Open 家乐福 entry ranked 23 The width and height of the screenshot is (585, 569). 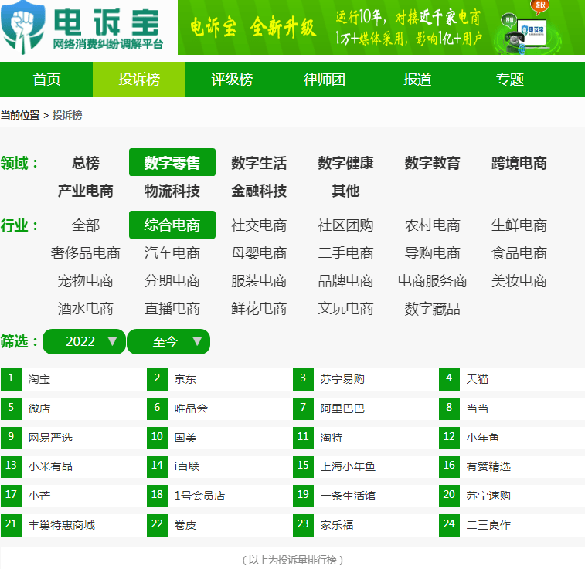tap(337, 525)
